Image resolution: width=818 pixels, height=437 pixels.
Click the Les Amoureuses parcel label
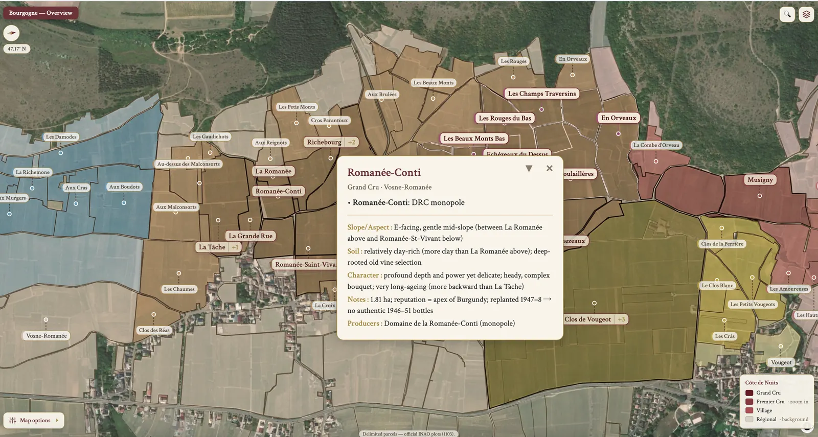(789, 289)
